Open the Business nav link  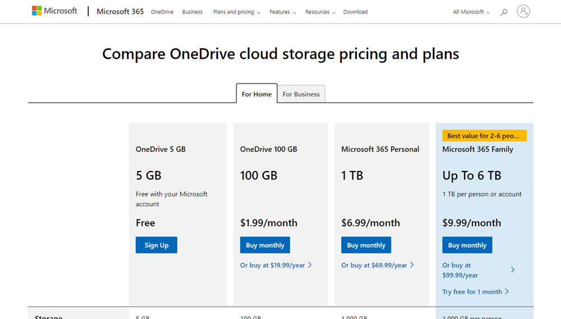coord(192,12)
